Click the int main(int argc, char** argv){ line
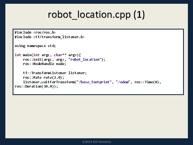 coord(48,55)
